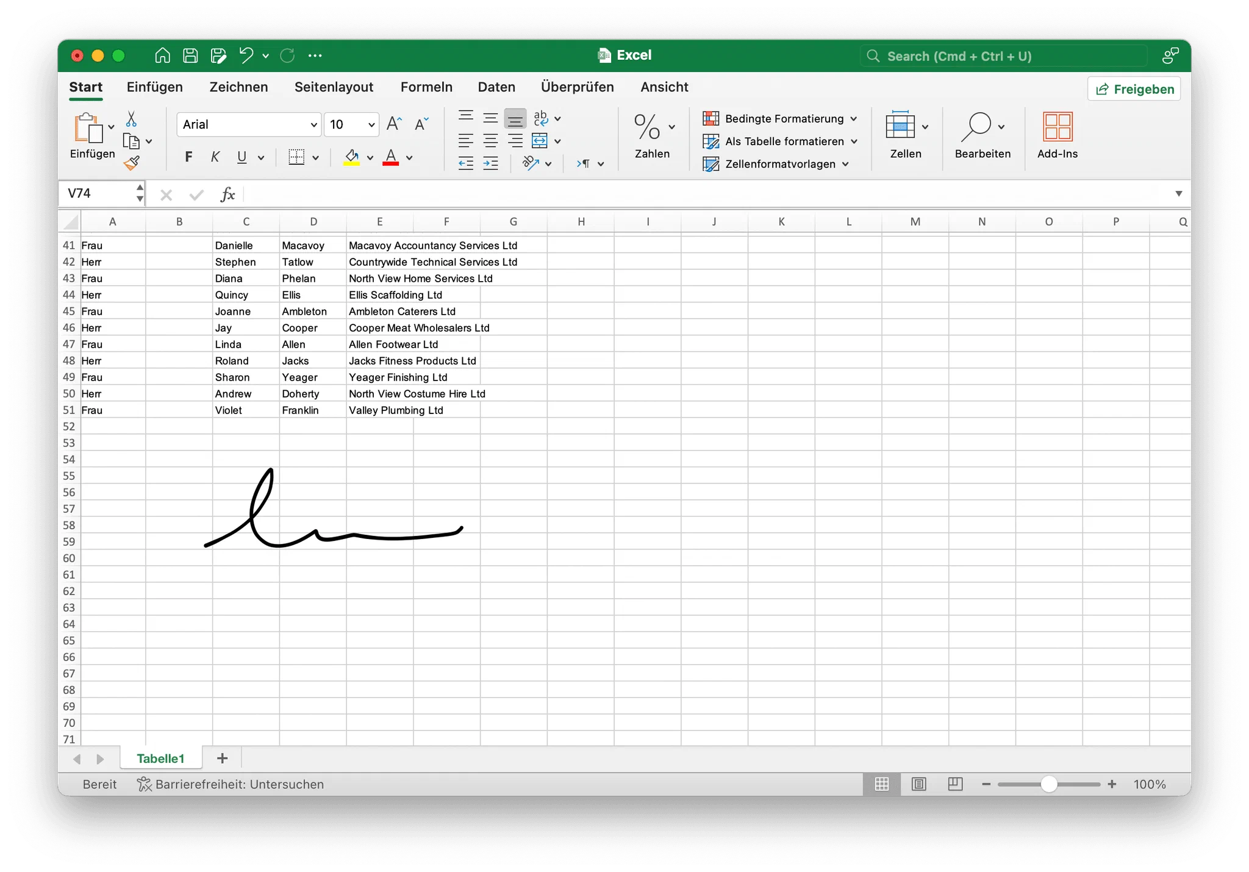Open the Daten ribbon tab
The height and width of the screenshot is (872, 1249).
click(496, 87)
